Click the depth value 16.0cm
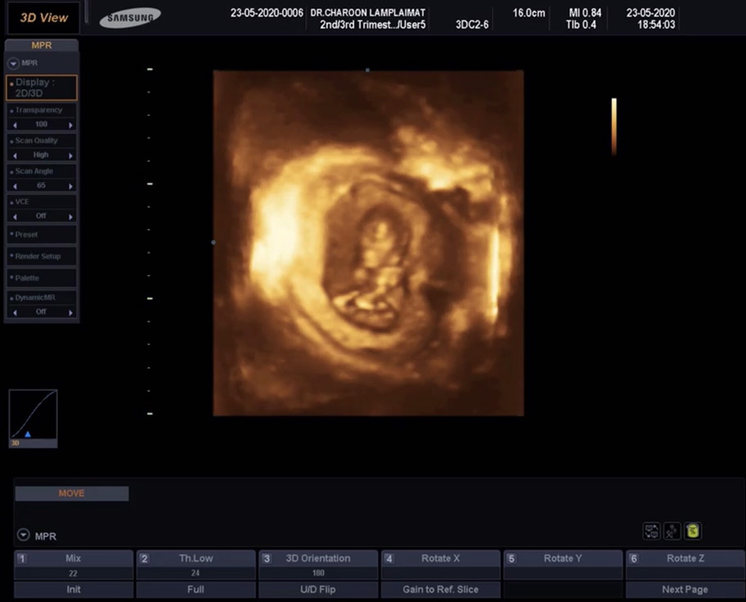The height and width of the screenshot is (602, 746). pos(528,13)
